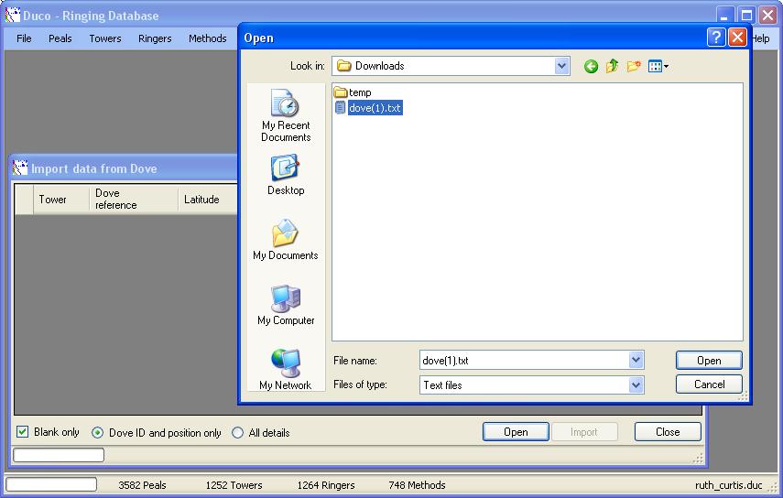
Task: Create a new folder icon
Action: click(633, 66)
